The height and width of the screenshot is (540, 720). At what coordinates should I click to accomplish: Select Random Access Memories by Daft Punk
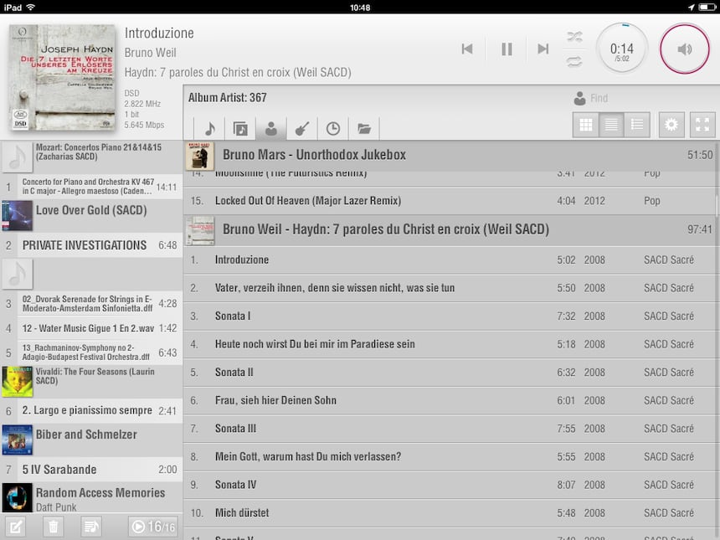point(91,498)
